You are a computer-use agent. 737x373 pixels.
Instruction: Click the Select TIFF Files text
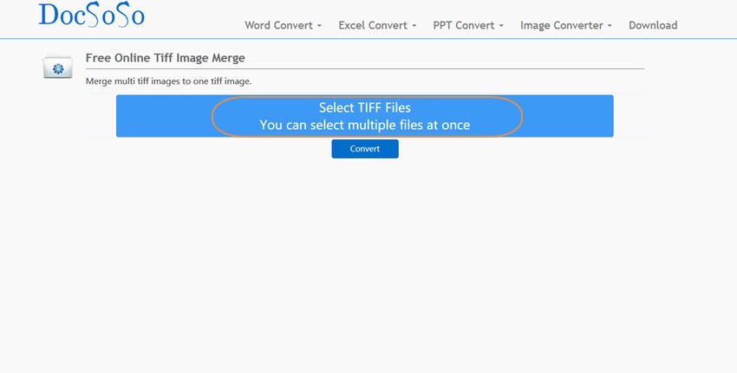[x=364, y=107]
